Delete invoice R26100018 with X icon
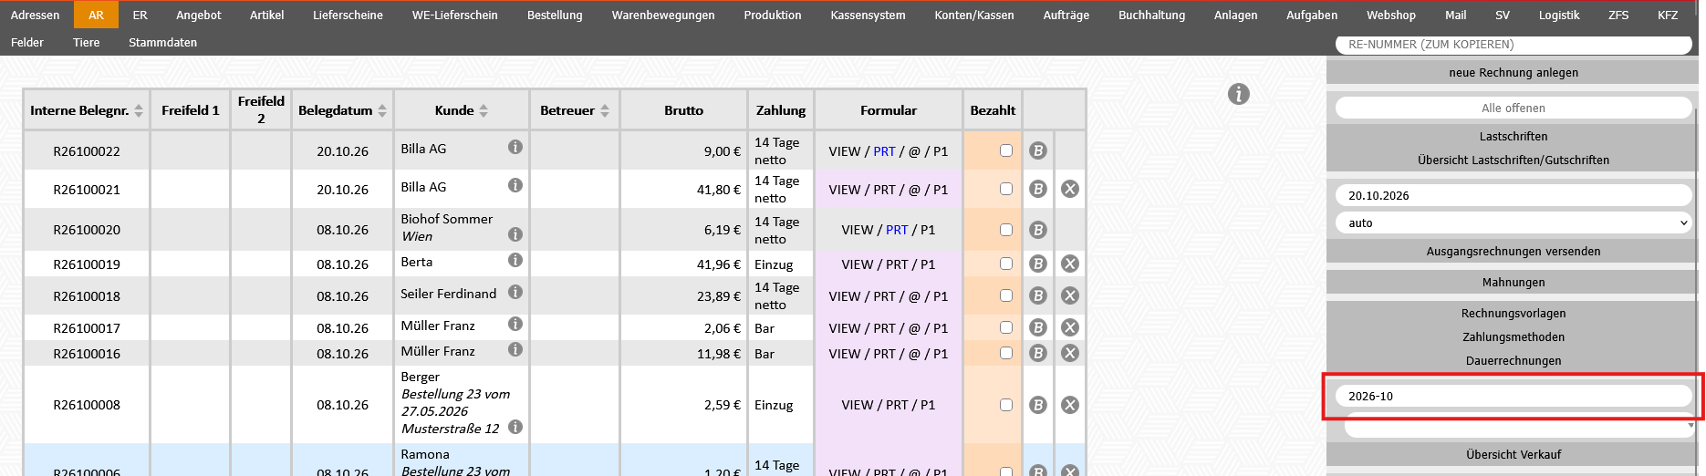The height and width of the screenshot is (476, 1706). tap(1070, 295)
